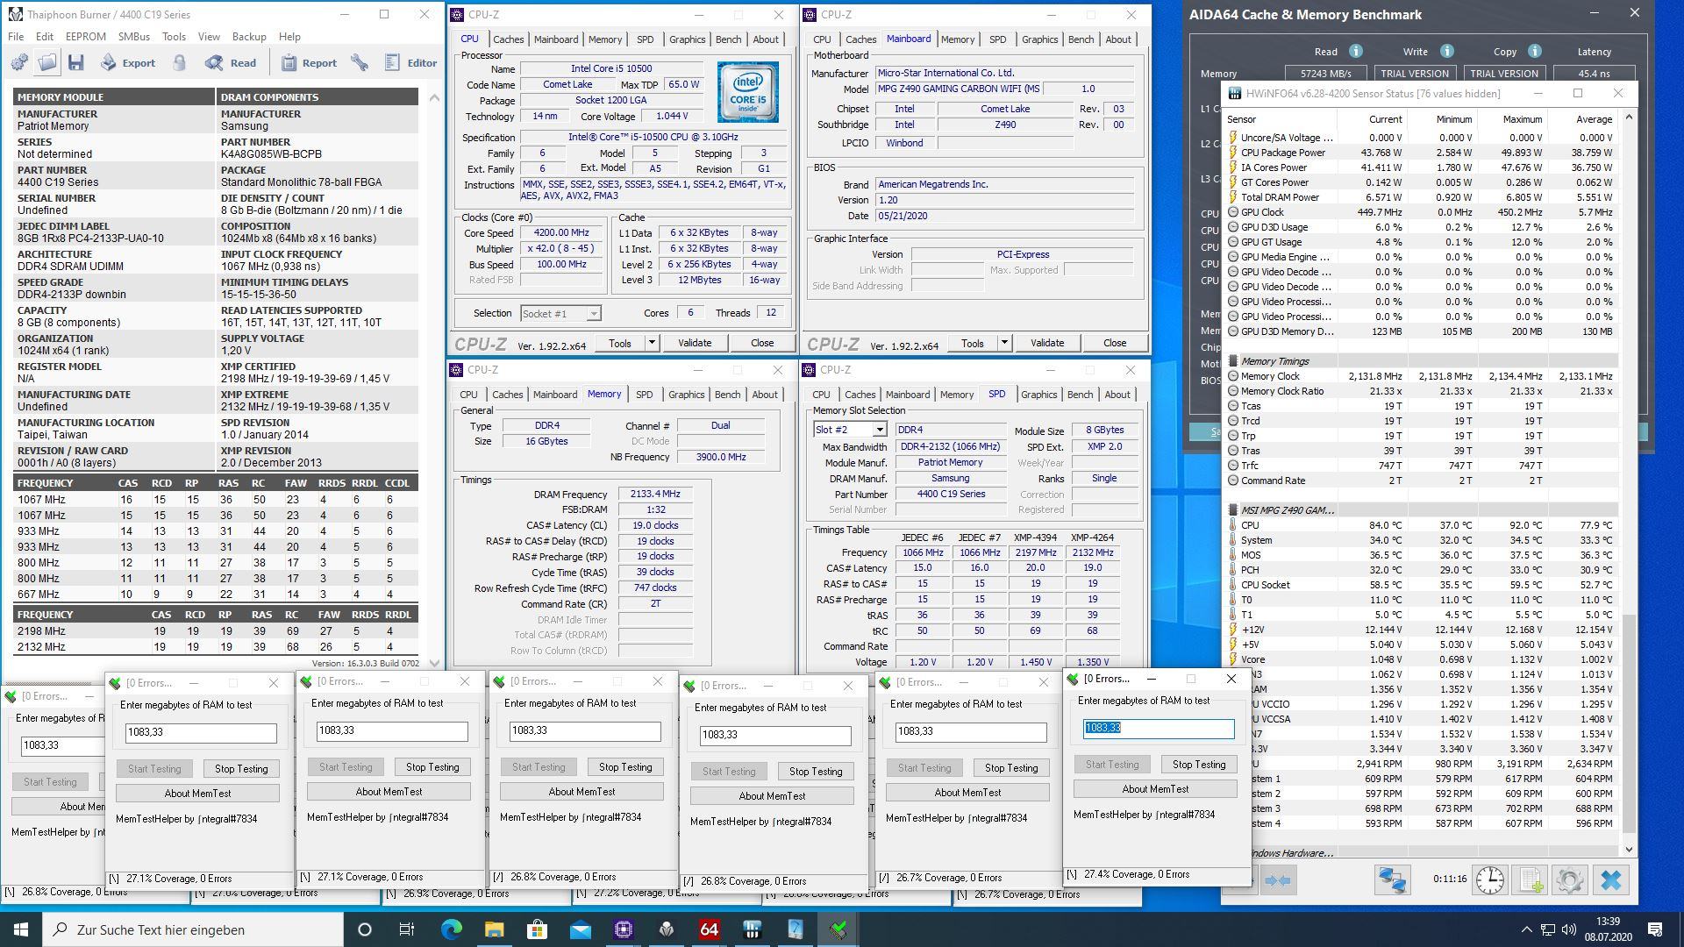Open notification center on taskbar

[x=1655, y=929]
